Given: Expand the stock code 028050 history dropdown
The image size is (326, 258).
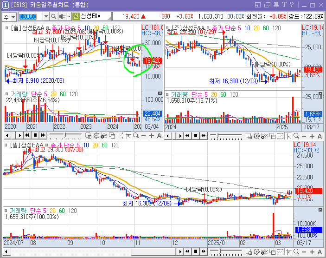Looking at the screenshot, I should tap(46, 16).
